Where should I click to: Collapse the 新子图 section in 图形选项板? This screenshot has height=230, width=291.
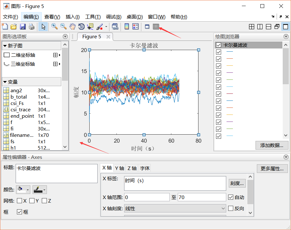click(x=5, y=46)
